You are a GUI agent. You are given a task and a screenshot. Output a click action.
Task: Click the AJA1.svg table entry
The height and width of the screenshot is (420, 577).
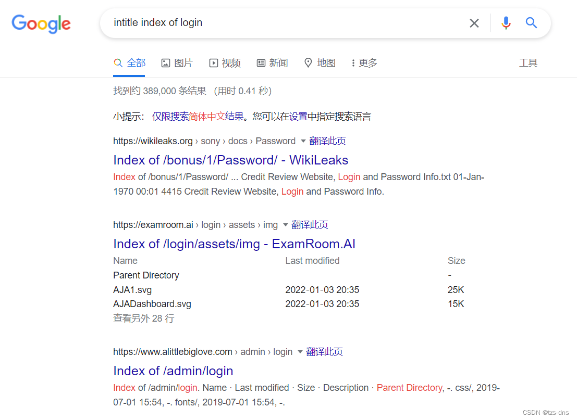coord(132,289)
